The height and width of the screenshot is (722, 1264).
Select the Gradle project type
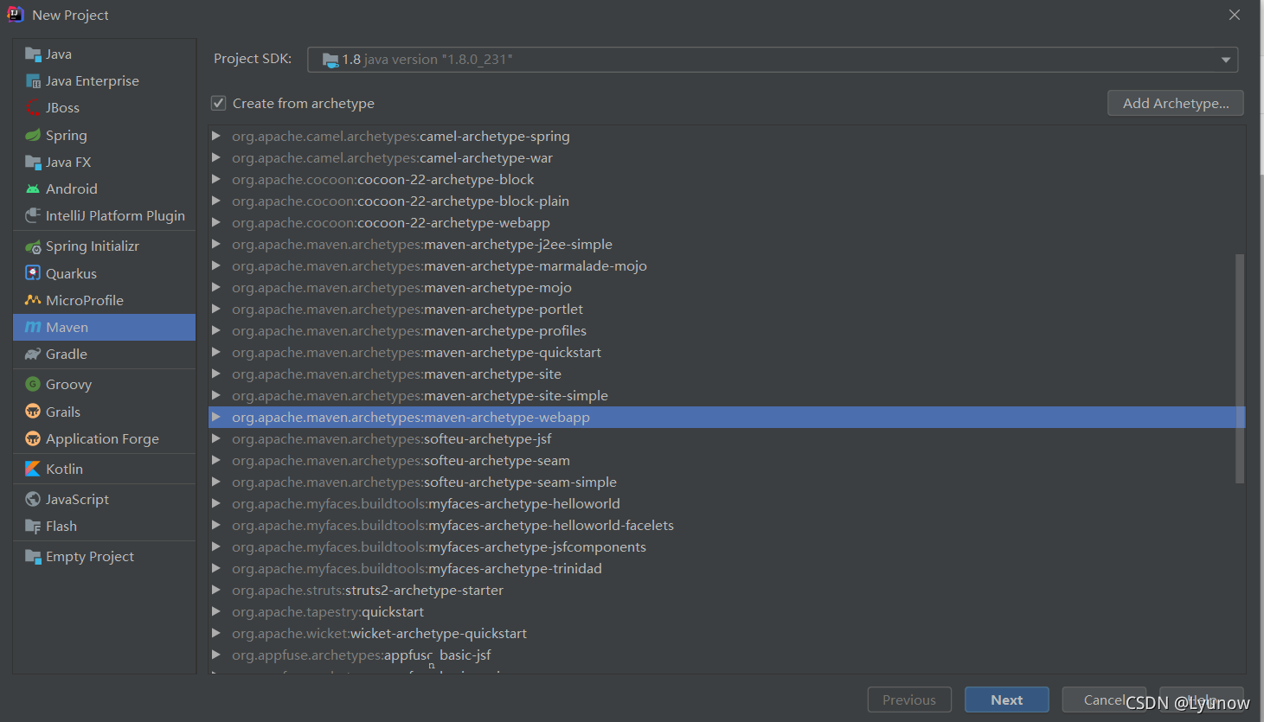[x=105, y=355]
